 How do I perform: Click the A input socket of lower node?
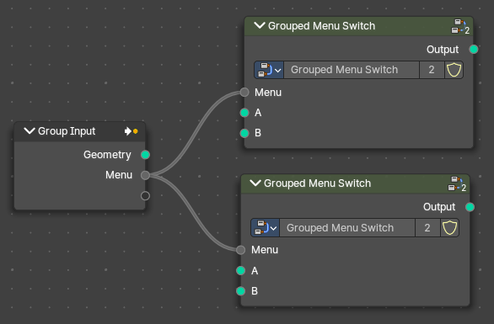241,270
